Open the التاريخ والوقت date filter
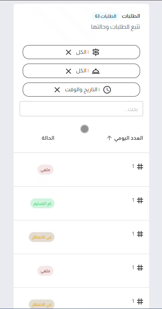Image resolution: width=162 pixels, height=309 pixels. click(81, 90)
